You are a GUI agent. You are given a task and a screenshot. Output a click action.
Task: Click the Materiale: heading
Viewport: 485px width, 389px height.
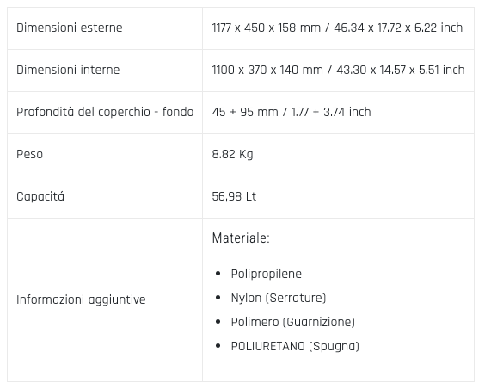tap(241, 238)
